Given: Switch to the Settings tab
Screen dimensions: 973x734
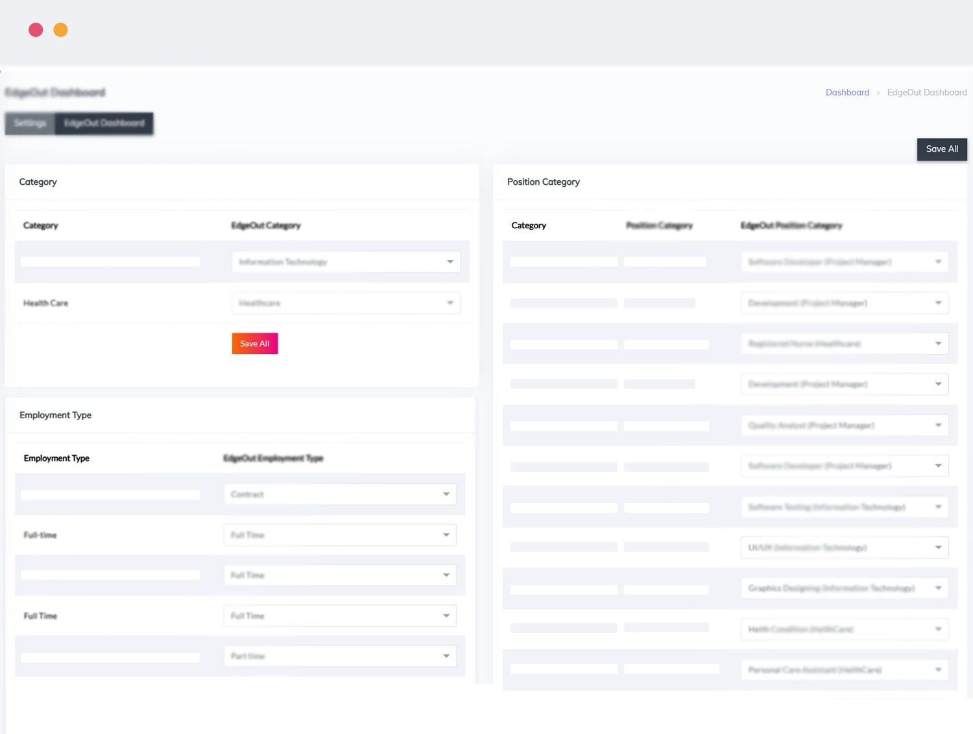Looking at the screenshot, I should (x=30, y=123).
